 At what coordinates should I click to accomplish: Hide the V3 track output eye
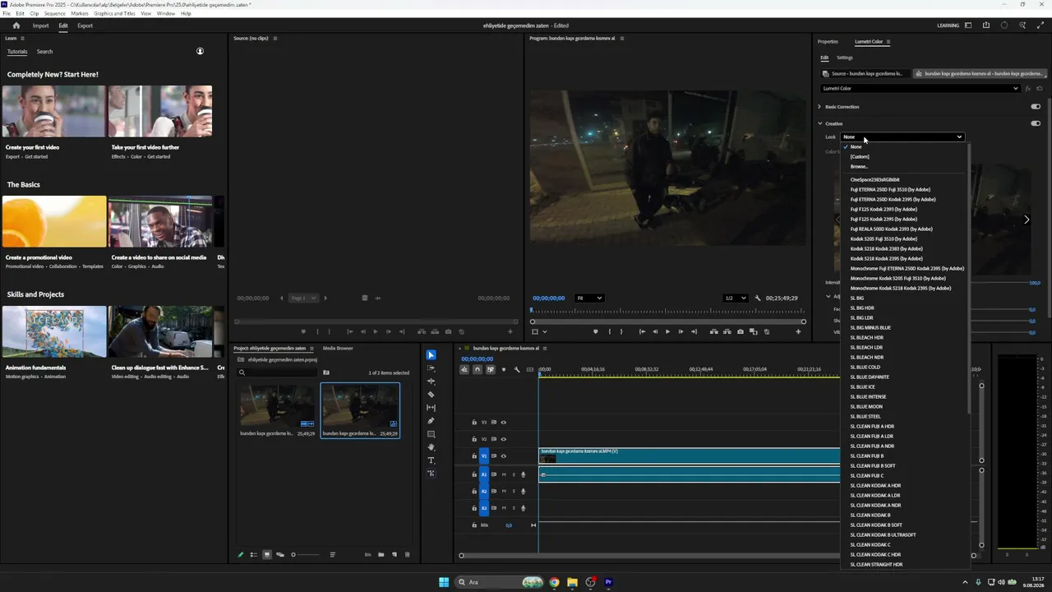pyautogui.click(x=504, y=423)
